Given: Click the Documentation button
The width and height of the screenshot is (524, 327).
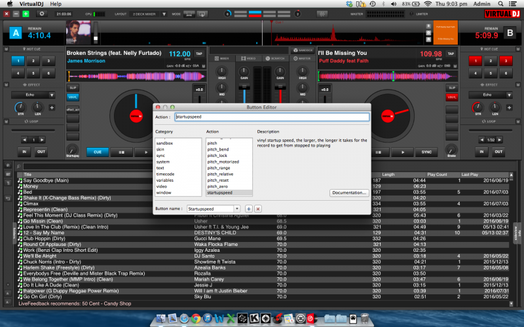Looking at the screenshot, I should (x=349, y=193).
